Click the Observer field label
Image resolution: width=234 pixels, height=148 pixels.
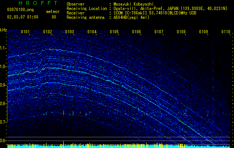point(76,4)
